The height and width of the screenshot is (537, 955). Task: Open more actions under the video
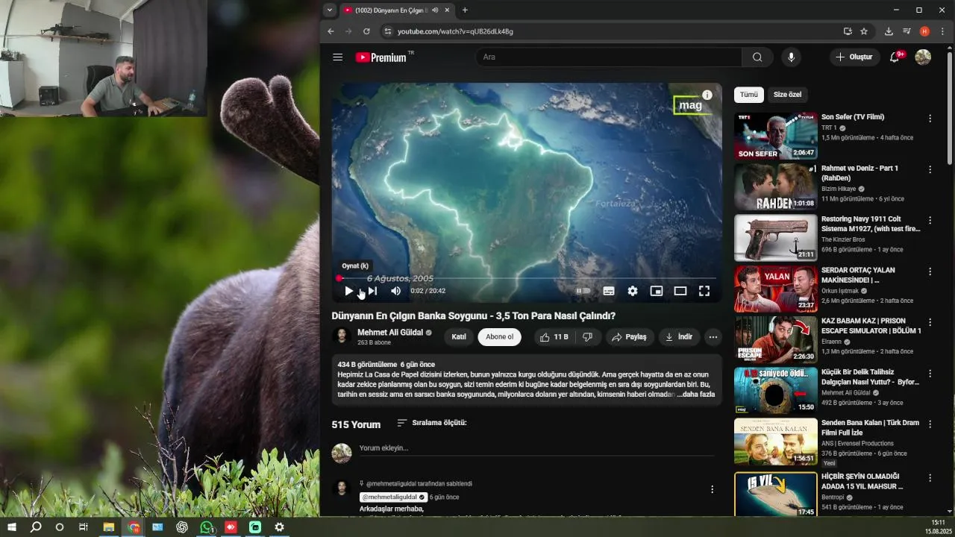coord(713,337)
